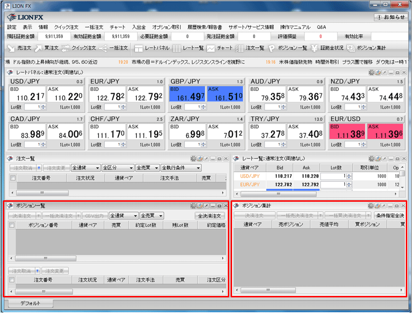
Task: Open the ポジション集計 panel gear settings
Action: (x=371, y=206)
